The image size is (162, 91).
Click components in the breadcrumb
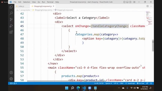click(25, 10)
